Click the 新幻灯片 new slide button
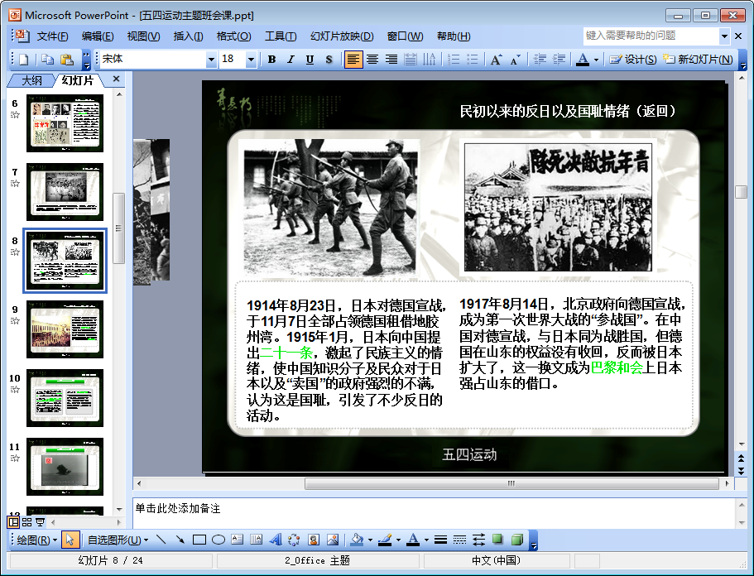Image resolution: width=754 pixels, height=576 pixels. (x=699, y=59)
